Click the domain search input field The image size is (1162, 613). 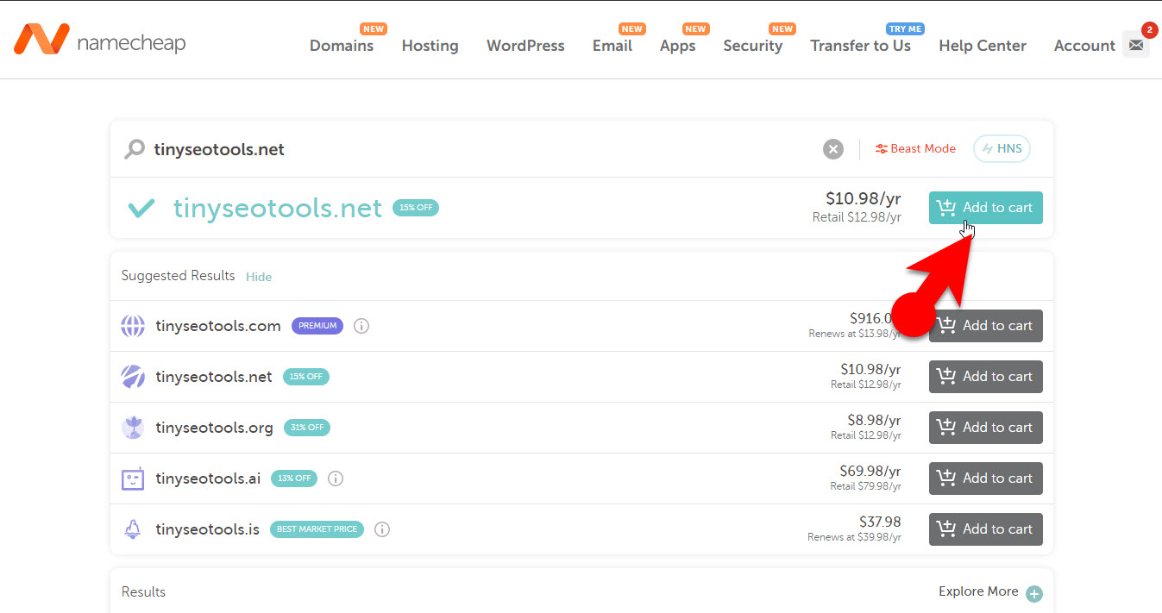pyautogui.click(x=483, y=149)
